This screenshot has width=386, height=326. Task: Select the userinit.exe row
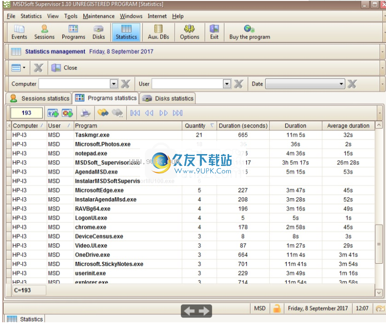[193, 274]
